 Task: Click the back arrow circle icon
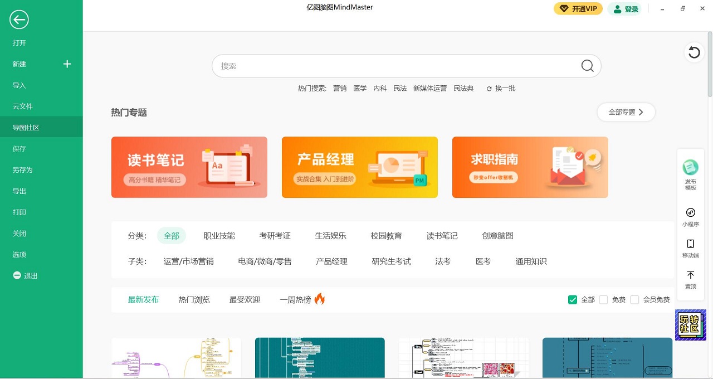(x=19, y=20)
